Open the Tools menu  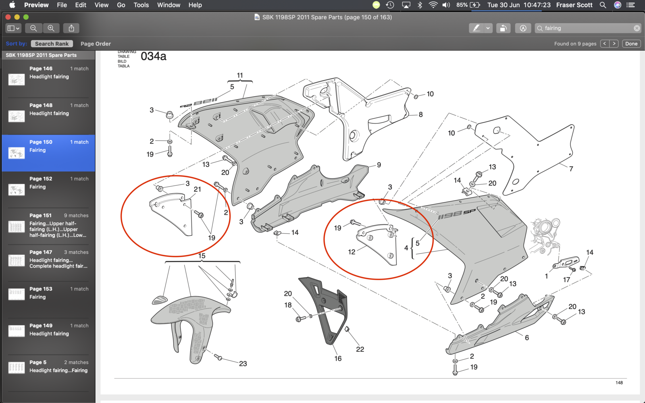point(141,5)
